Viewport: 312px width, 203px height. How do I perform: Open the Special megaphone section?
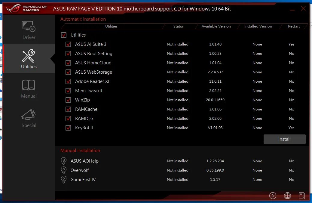pyautogui.click(x=29, y=118)
